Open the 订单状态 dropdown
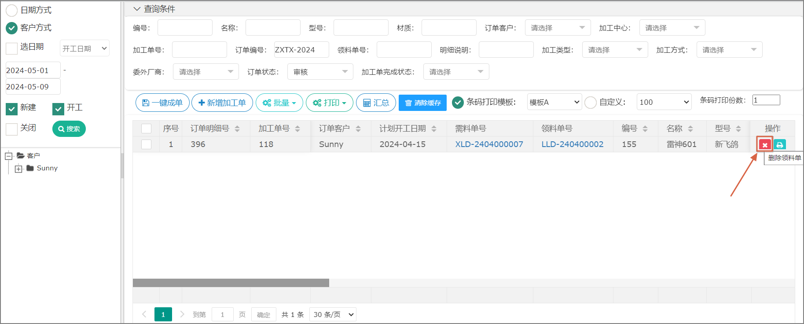Viewport: 804px width, 324px height. [320, 72]
